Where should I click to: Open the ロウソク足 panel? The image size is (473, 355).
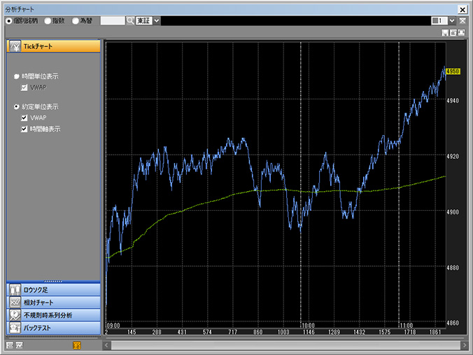point(53,290)
